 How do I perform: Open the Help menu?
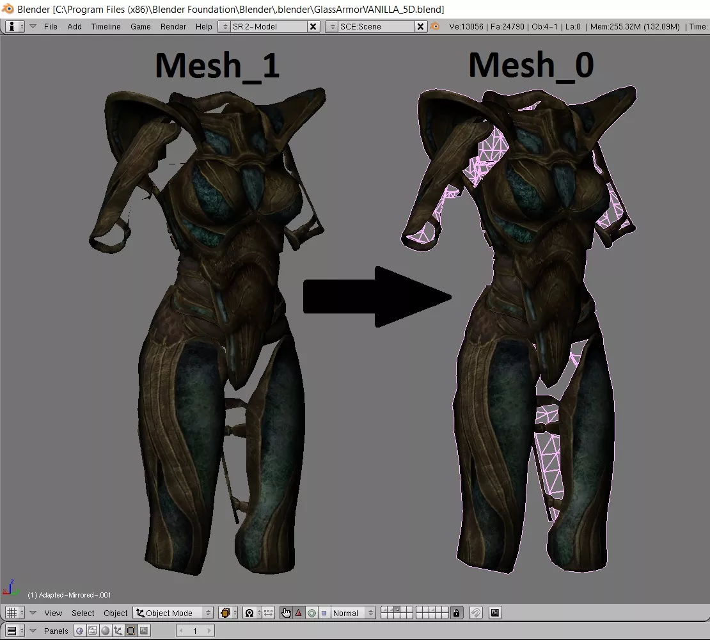204,27
